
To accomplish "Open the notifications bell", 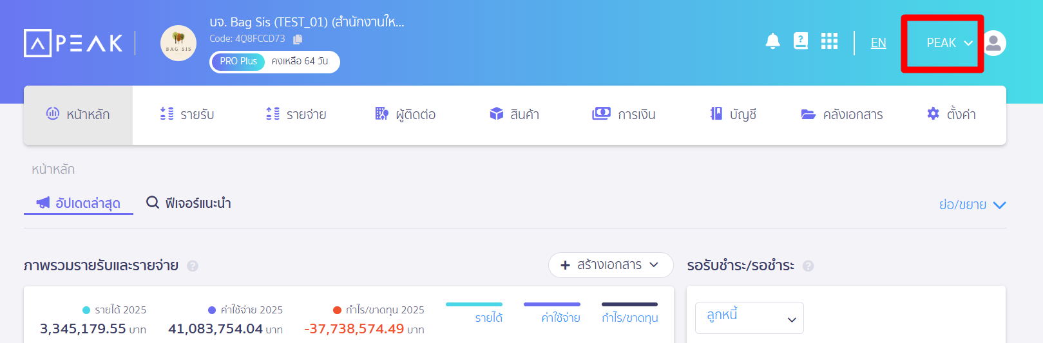I will tap(772, 41).
